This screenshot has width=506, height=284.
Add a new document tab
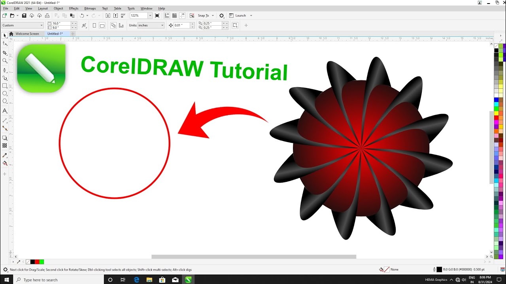(73, 34)
